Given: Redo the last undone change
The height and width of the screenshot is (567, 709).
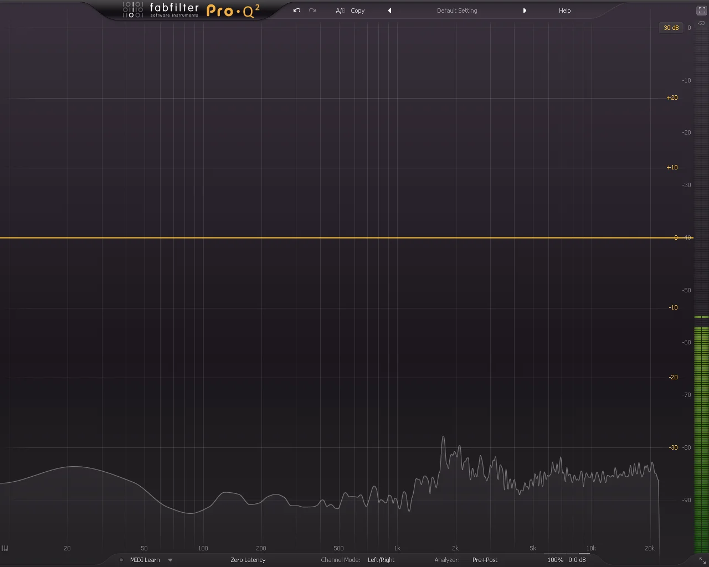Looking at the screenshot, I should pos(312,11).
